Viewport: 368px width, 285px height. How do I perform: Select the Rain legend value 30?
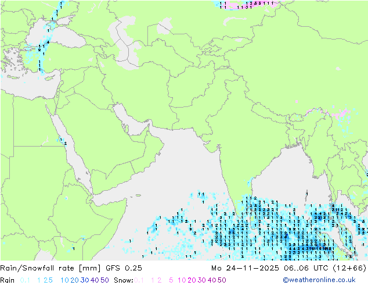tap(85, 280)
